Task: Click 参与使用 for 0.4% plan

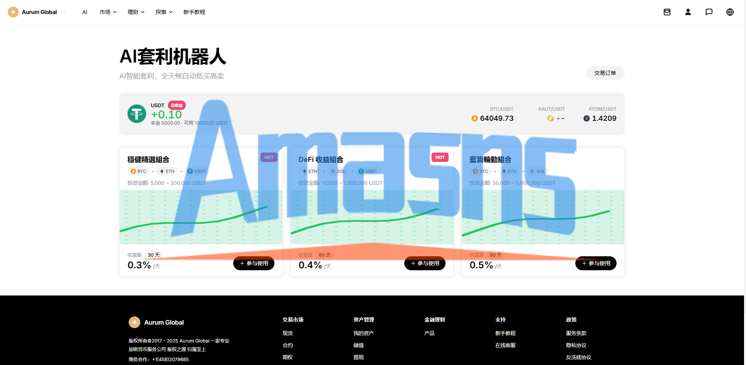Action: pyautogui.click(x=425, y=263)
